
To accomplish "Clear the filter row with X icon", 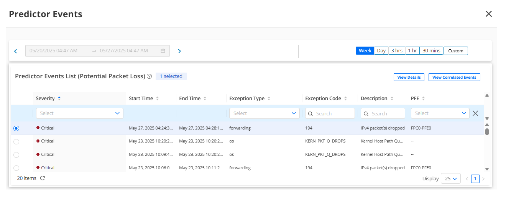I will (x=475, y=113).
